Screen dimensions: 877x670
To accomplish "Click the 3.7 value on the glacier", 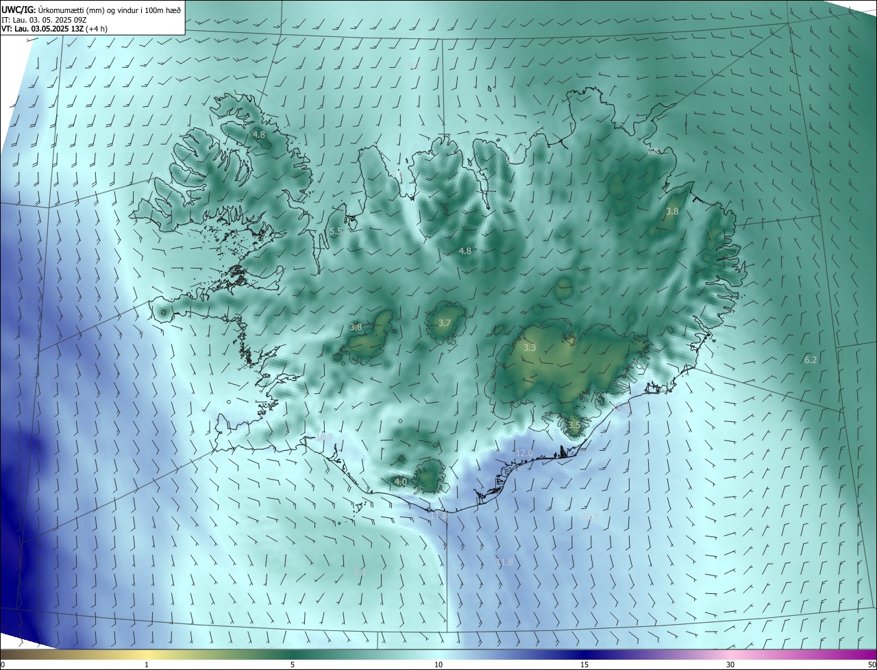I will [445, 323].
